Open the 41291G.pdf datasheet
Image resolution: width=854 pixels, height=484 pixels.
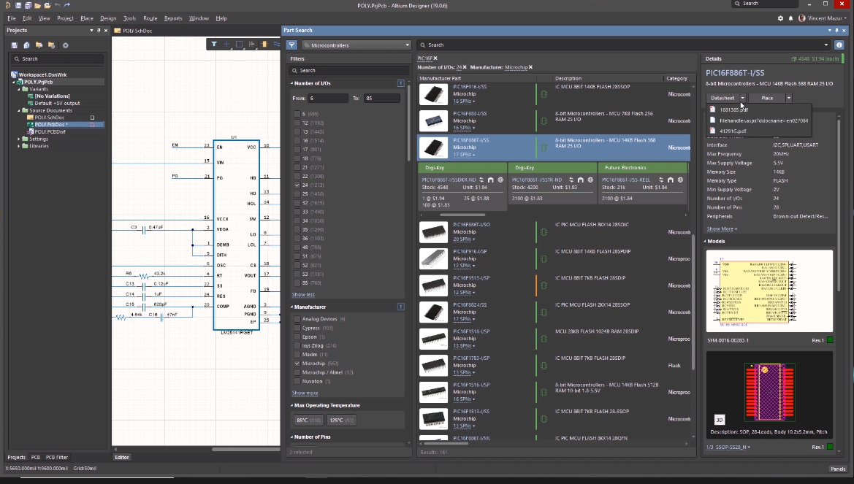point(733,131)
